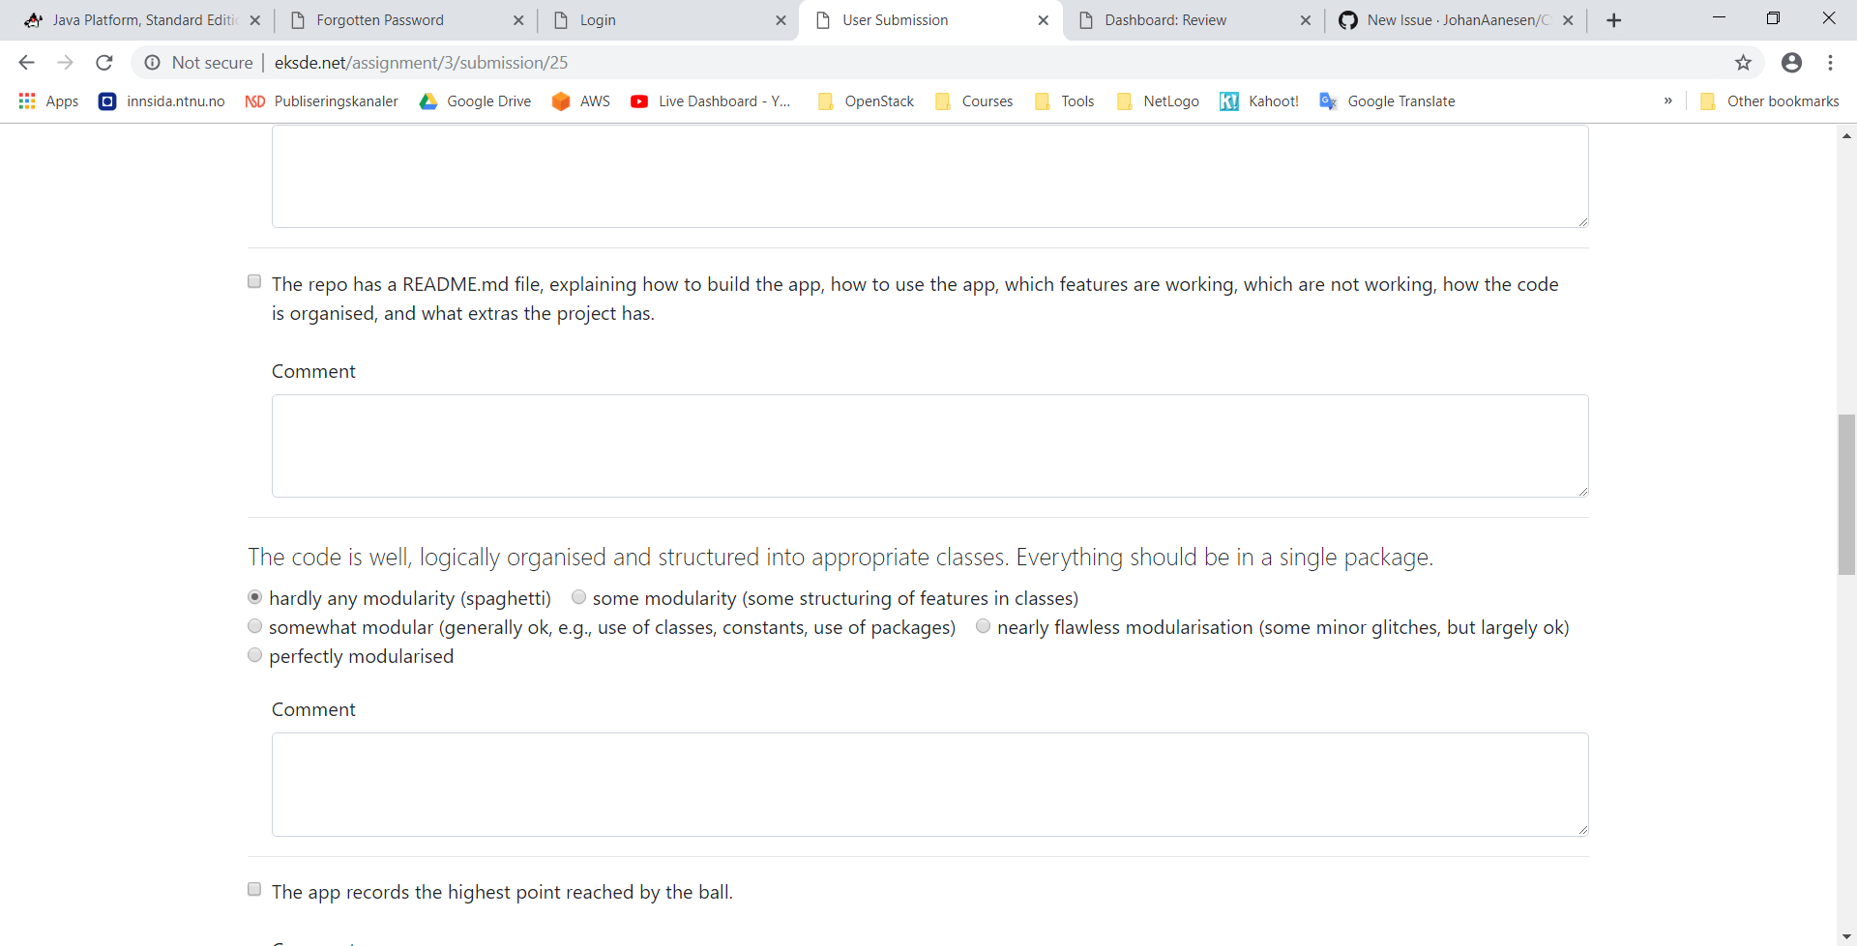Screen dimensions: 1857x946
Task: Check the README.md file requirement checkbox
Action: 254,281
